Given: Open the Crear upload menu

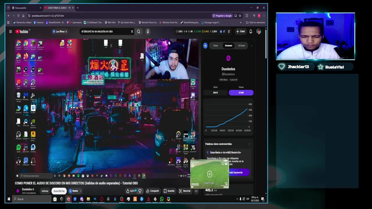Looking at the screenshot, I should coord(241,31).
